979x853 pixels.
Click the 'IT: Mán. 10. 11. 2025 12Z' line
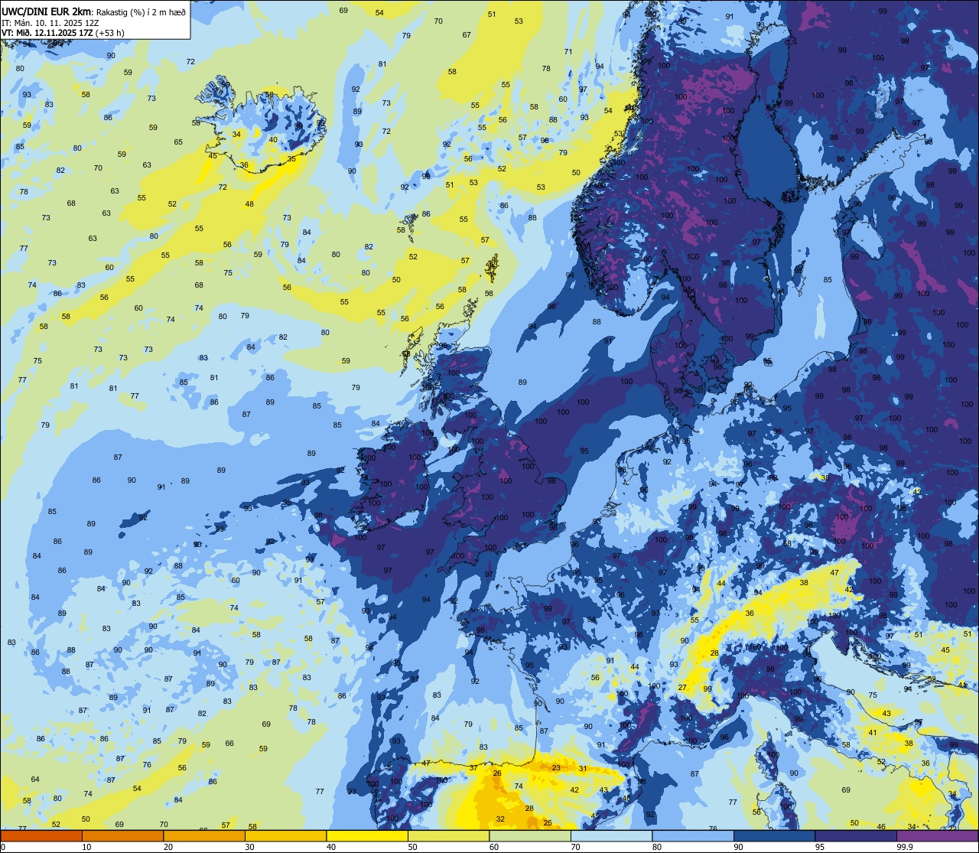pos(50,23)
